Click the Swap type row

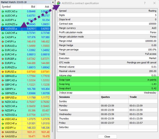click(x=107, y=80)
